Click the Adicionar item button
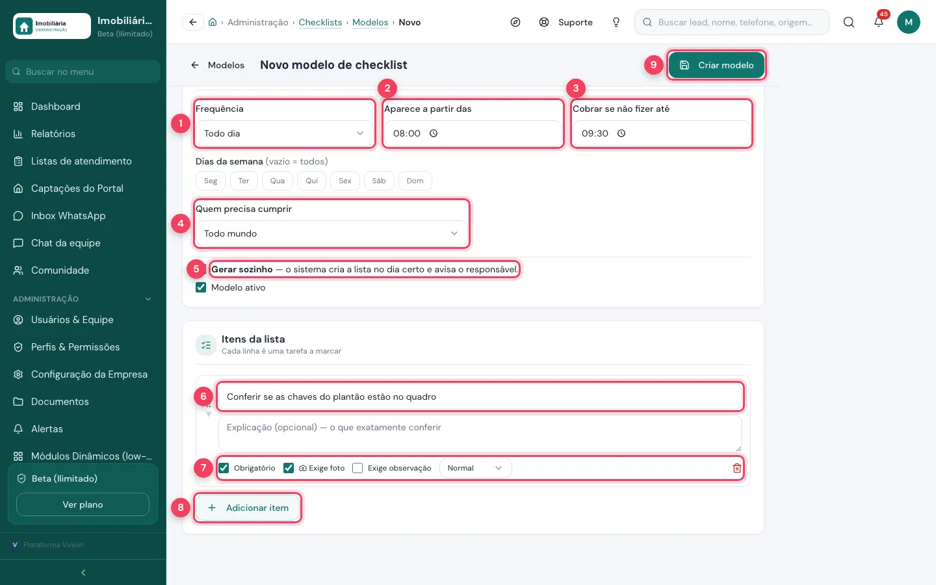 [248, 508]
